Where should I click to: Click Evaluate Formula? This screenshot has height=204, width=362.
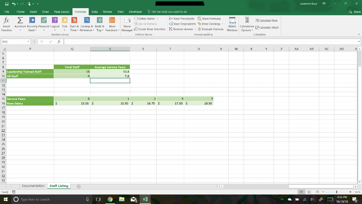coord(211,29)
